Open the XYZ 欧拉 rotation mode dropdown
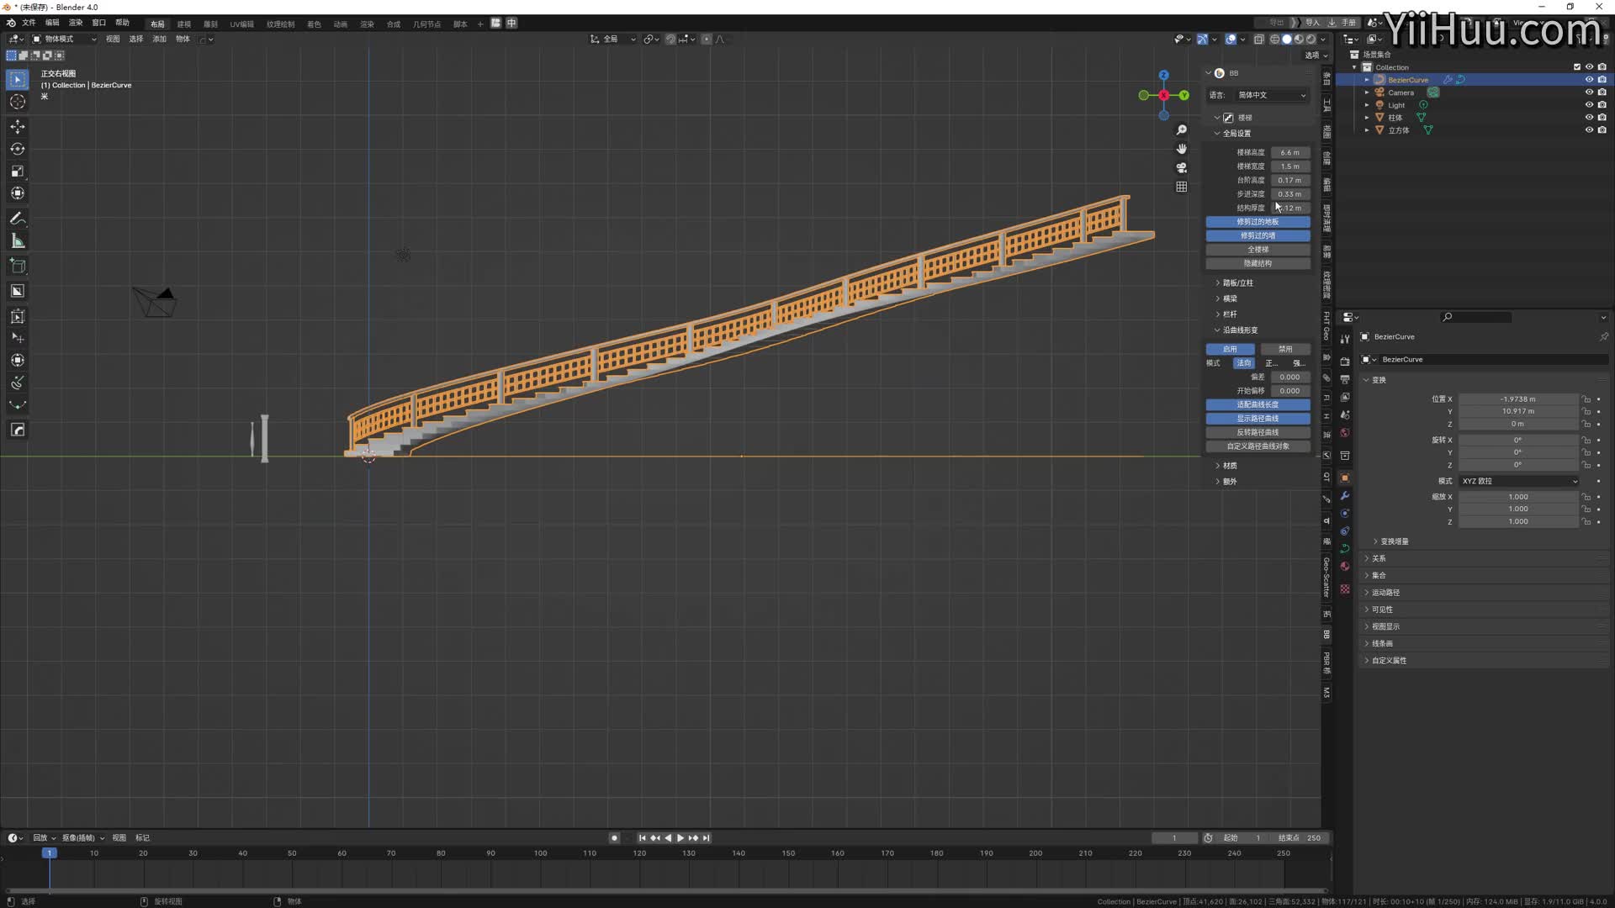The width and height of the screenshot is (1615, 908). pos(1518,481)
